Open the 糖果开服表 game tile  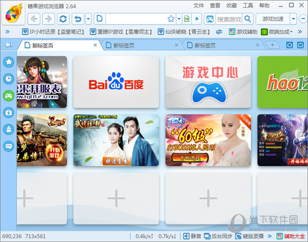[x=42, y=82]
